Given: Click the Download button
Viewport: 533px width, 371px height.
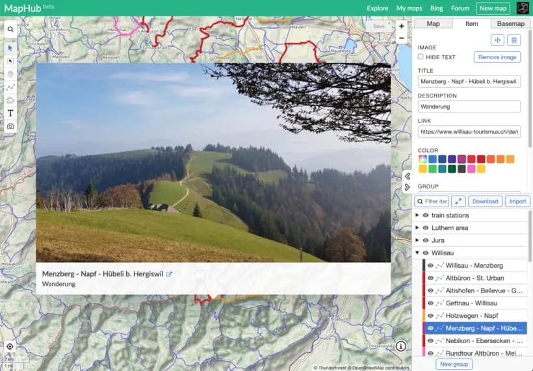Looking at the screenshot, I should tap(486, 201).
